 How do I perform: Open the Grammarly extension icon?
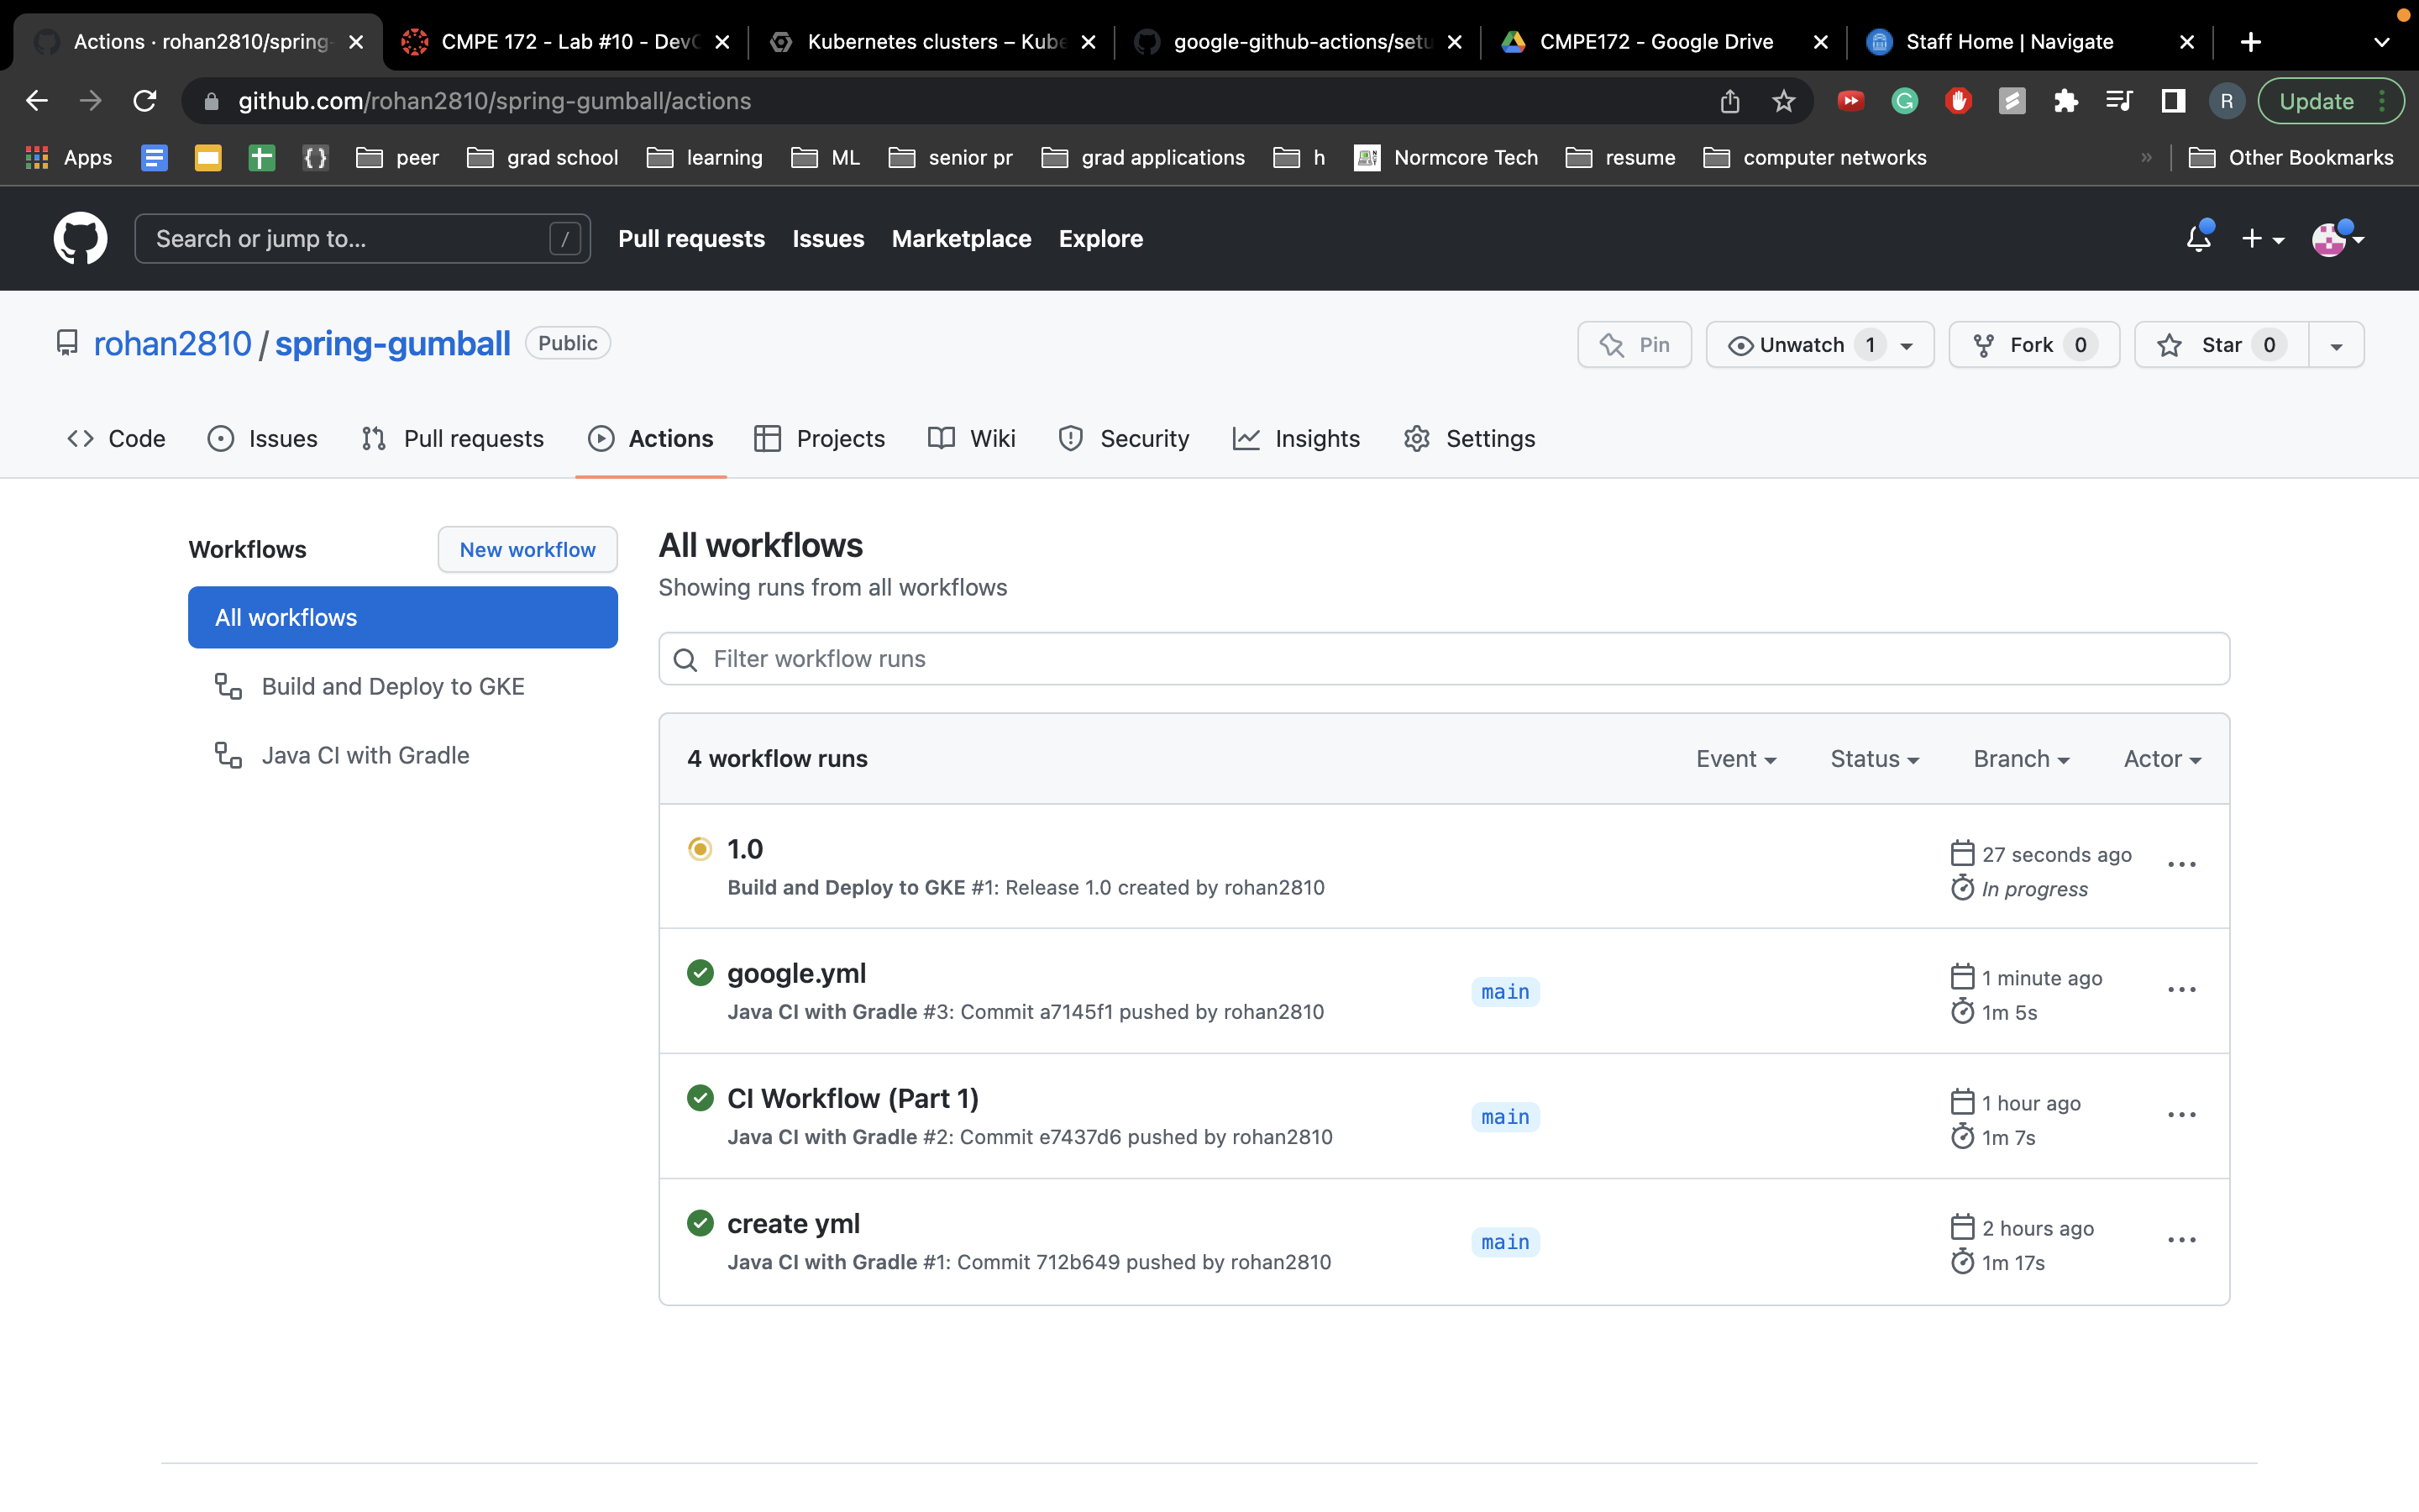pos(1904,101)
